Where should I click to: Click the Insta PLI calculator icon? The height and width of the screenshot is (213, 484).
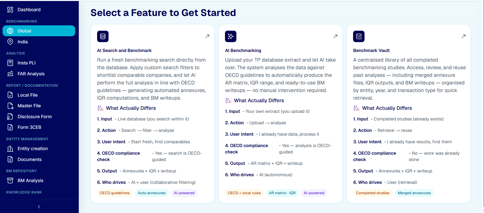pyautogui.click(x=10, y=63)
